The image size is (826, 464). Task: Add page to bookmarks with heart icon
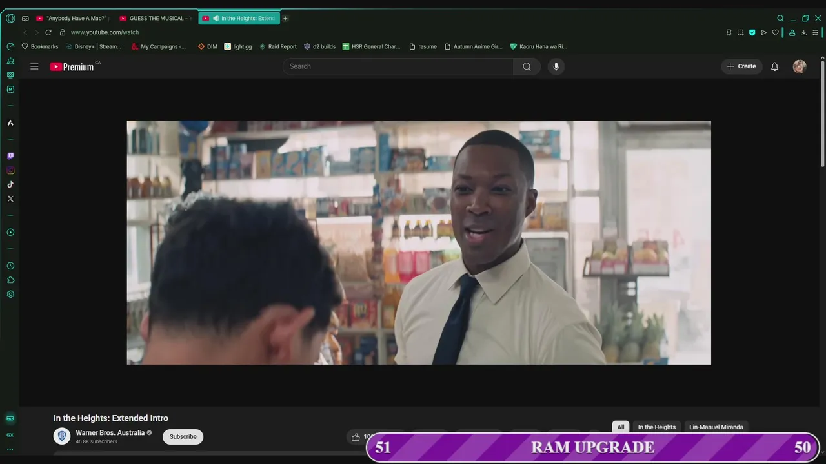tap(775, 32)
